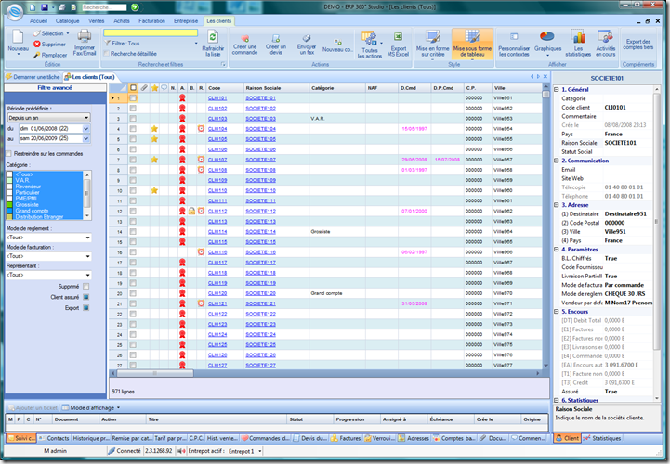This screenshot has height=464, width=670.
Task: Click the Imprimer Fax/Email printer icon
Action: 85,36
